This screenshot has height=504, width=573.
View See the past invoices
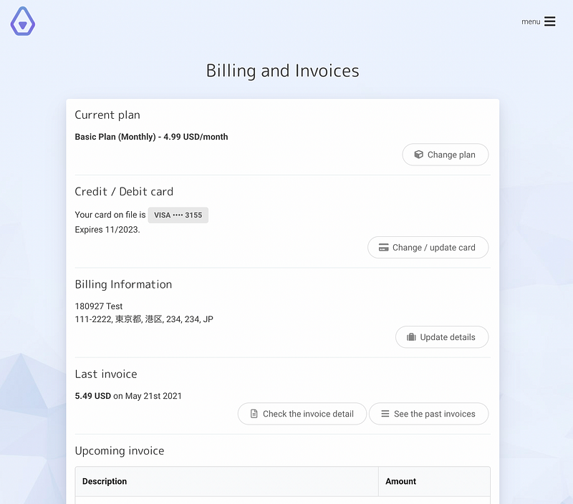click(428, 413)
